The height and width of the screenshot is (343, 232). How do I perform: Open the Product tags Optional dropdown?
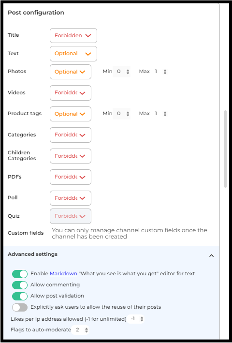coord(71,114)
